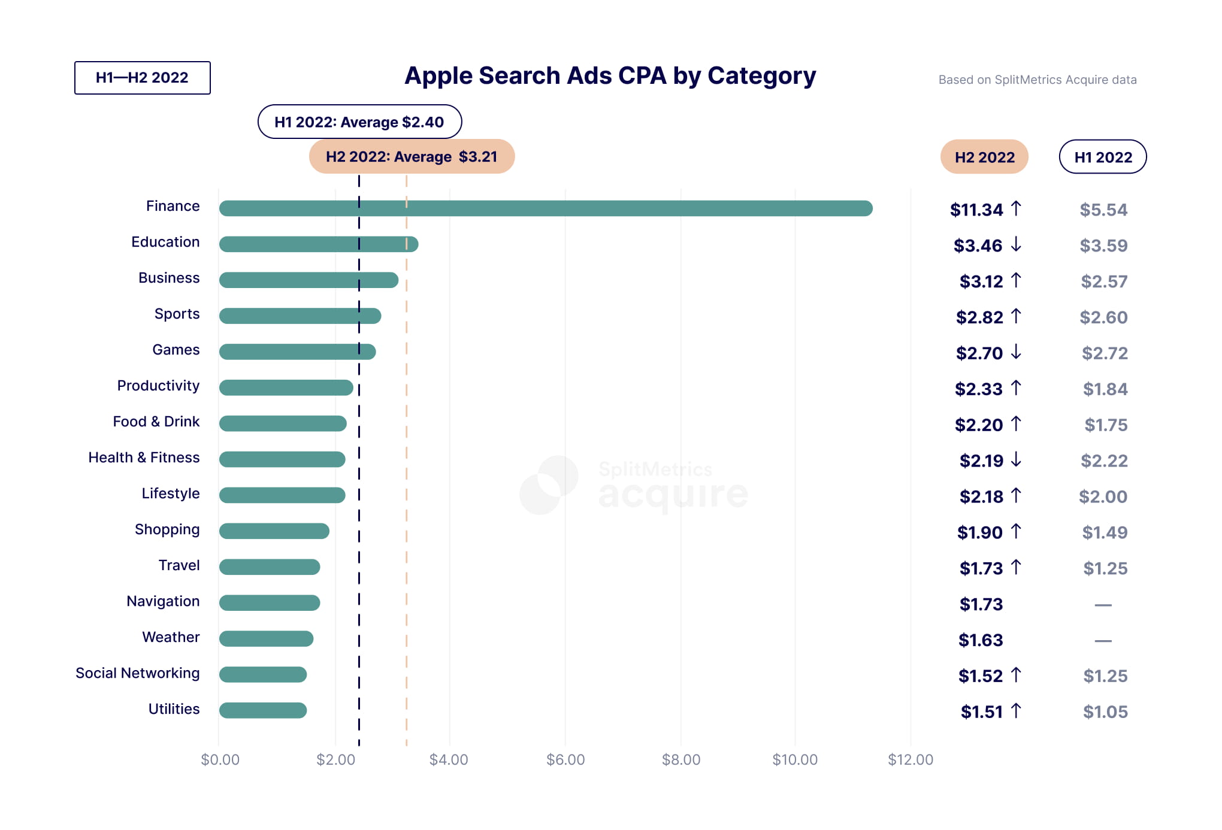Select the Navigation category label
1222x830 pixels.
click(x=163, y=601)
